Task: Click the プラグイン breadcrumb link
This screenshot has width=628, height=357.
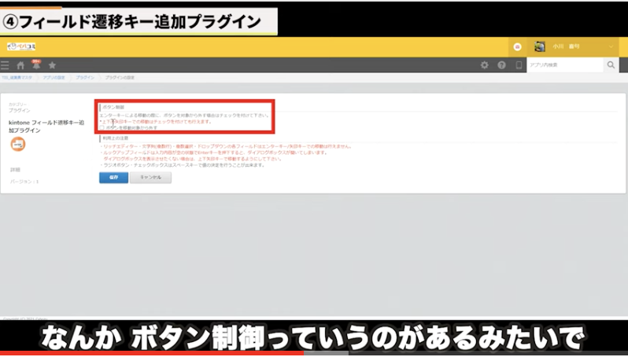Action: tap(85, 79)
